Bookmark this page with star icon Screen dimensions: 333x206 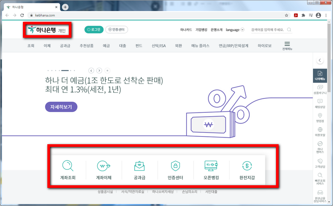coord(286,15)
